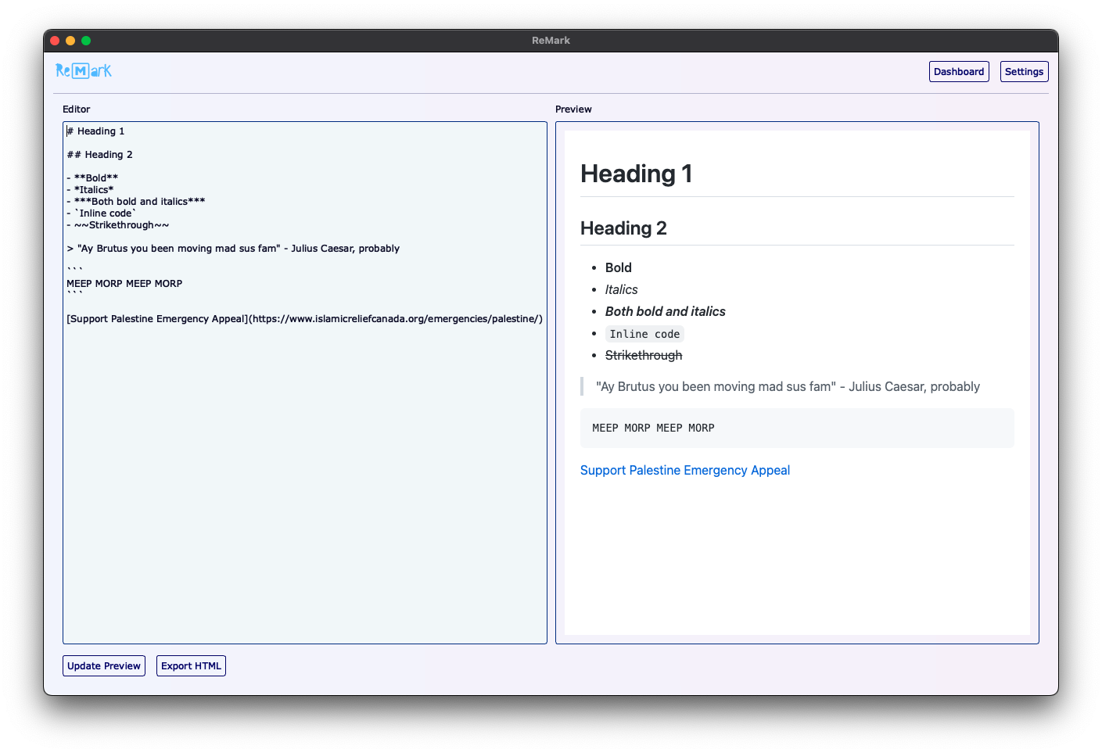Click the 'Preview' panel label
The height and width of the screenshot is (753, 1102).
pos(573,109)
